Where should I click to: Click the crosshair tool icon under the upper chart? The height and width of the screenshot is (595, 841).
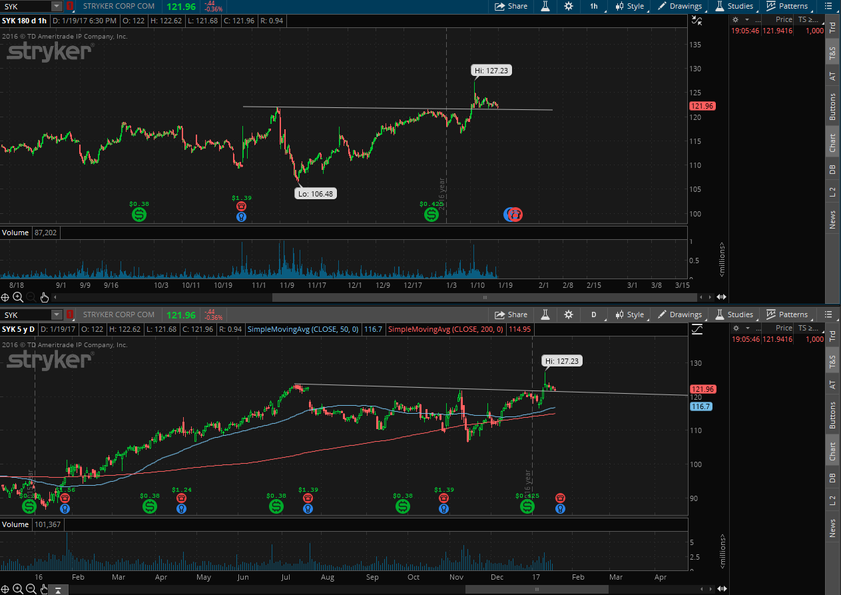click(x=5, y=297)
